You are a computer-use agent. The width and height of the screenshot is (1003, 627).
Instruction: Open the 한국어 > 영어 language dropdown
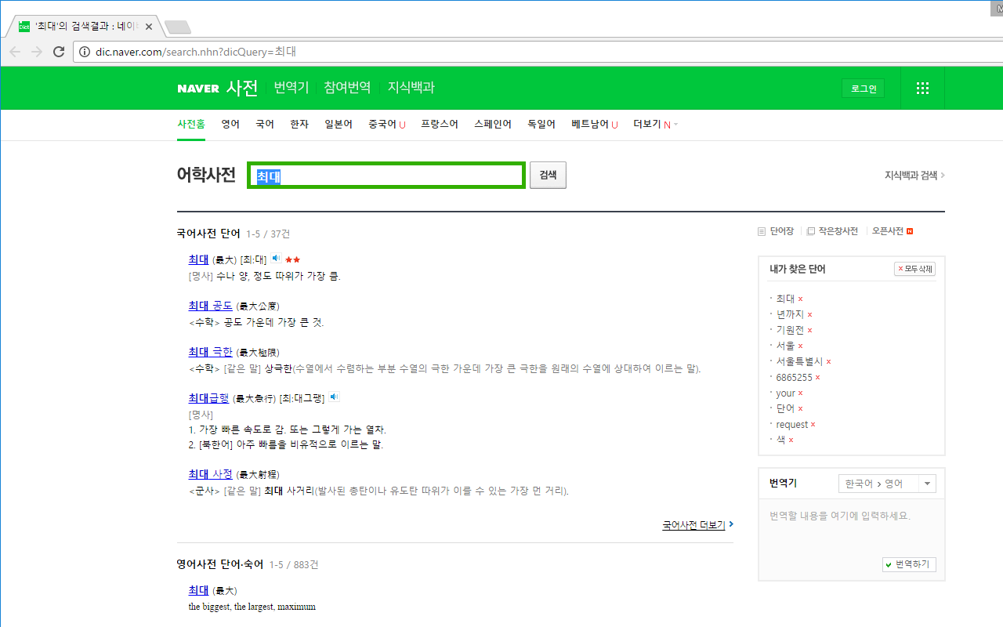pos(887,484)
